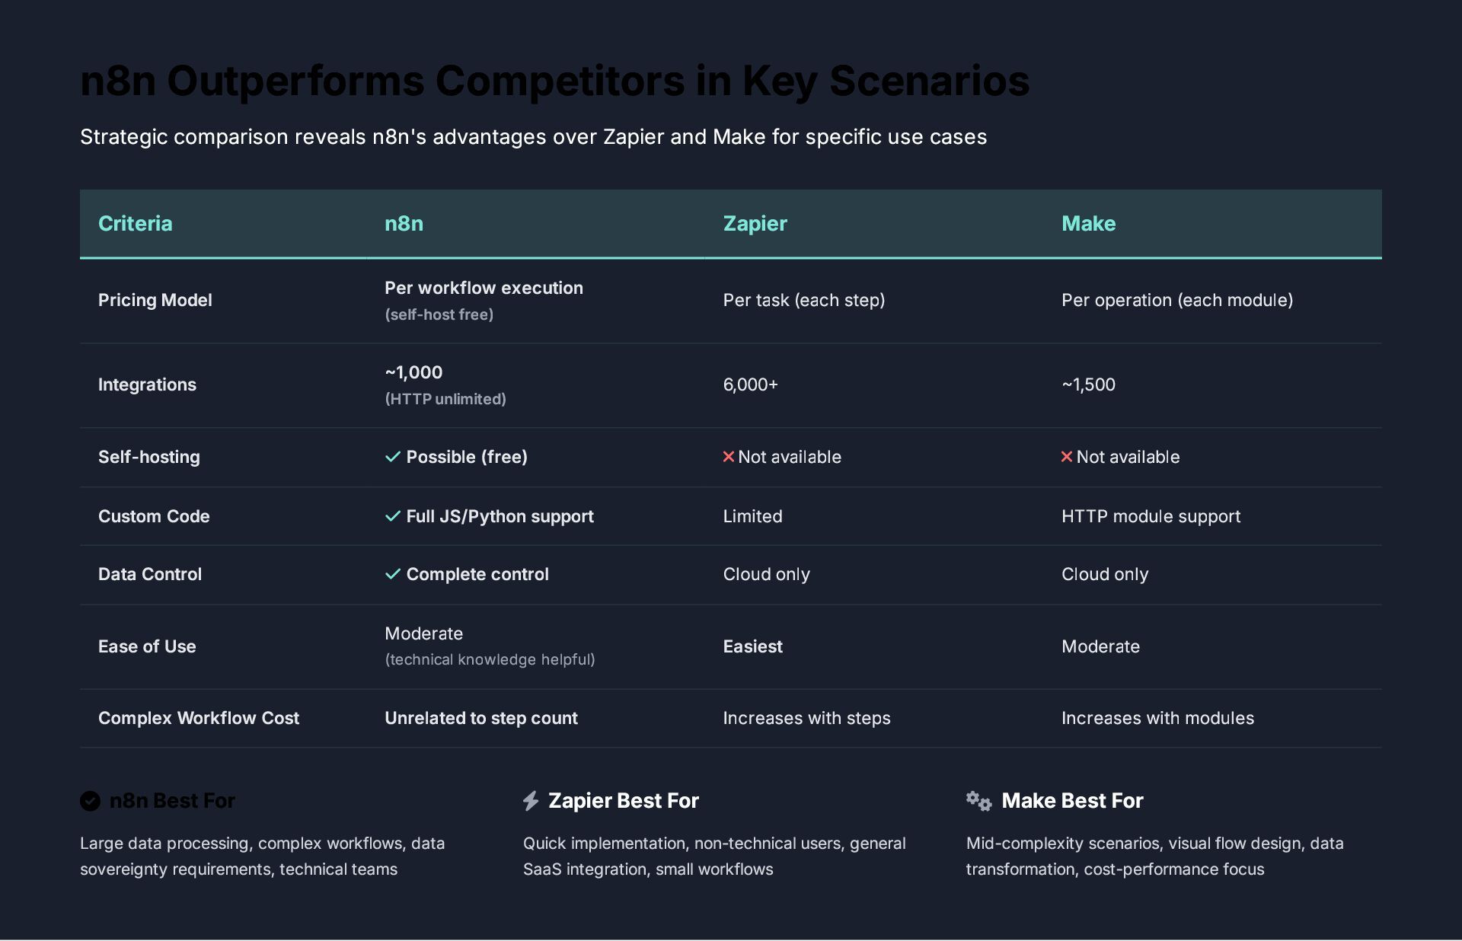The width and height of the screenshot is (1462, 941).
Task: Click the "6,000+" integrations value for Zapier
Action: tap(751, 384)
